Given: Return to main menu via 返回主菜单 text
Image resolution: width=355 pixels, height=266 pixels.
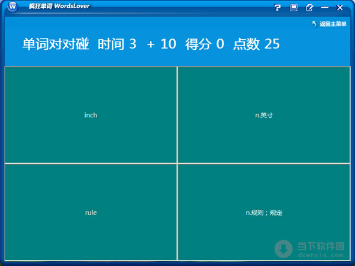Looking at the screenshot, I should (x=333, y=24).
